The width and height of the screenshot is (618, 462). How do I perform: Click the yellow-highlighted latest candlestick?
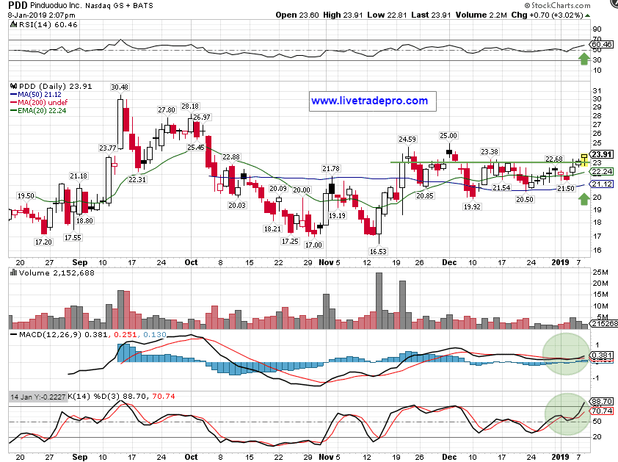[584, 159]
